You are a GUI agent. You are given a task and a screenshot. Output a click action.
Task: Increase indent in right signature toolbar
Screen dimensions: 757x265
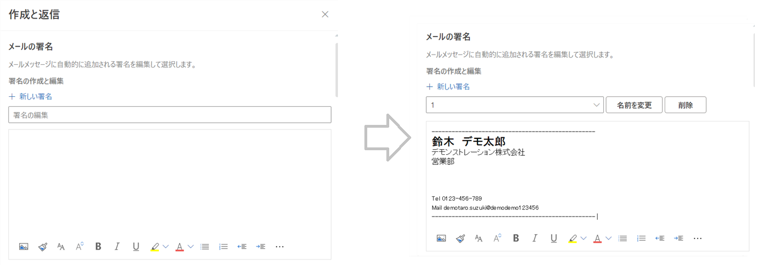pyautogui.click(x=679, y=238)
